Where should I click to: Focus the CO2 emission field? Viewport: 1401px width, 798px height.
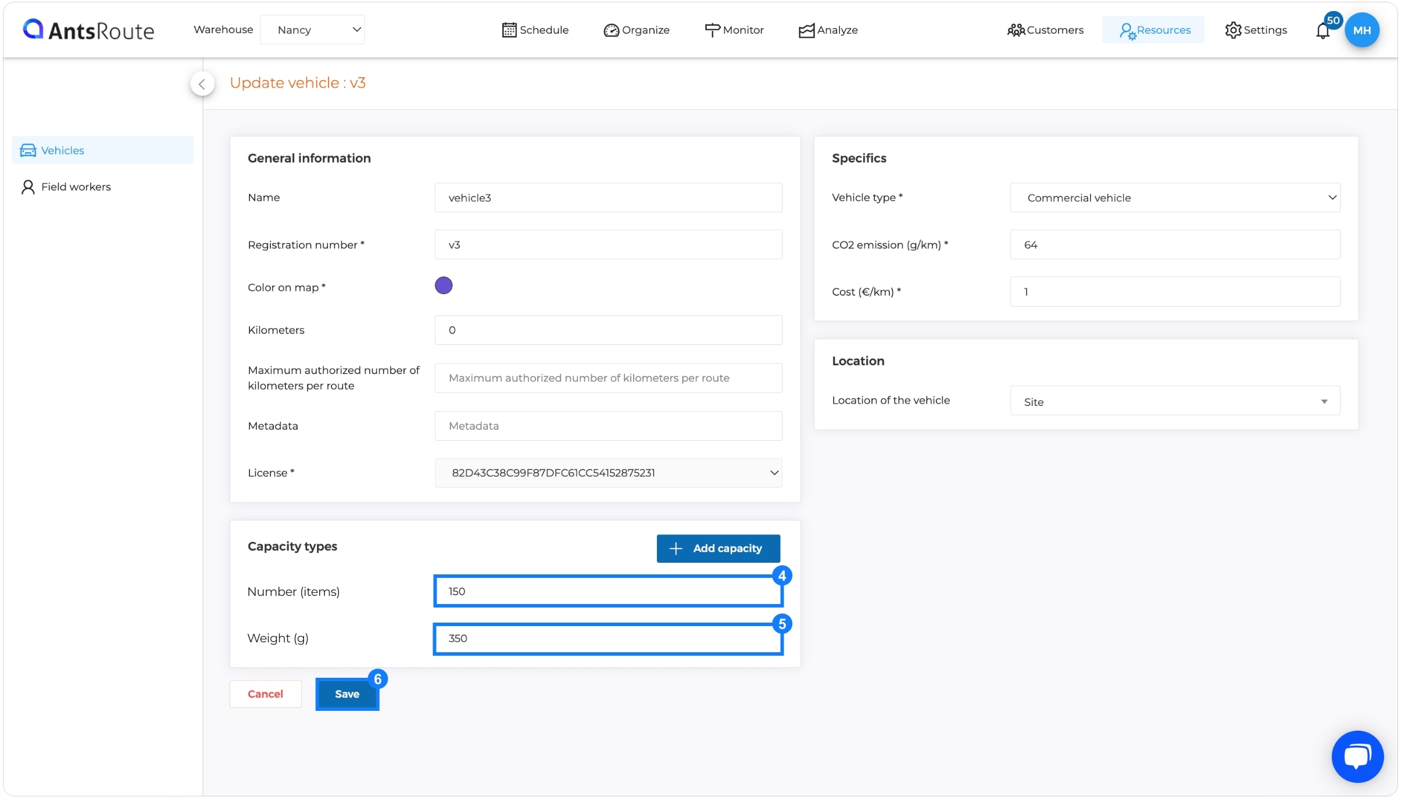[x=1175, y=245]
